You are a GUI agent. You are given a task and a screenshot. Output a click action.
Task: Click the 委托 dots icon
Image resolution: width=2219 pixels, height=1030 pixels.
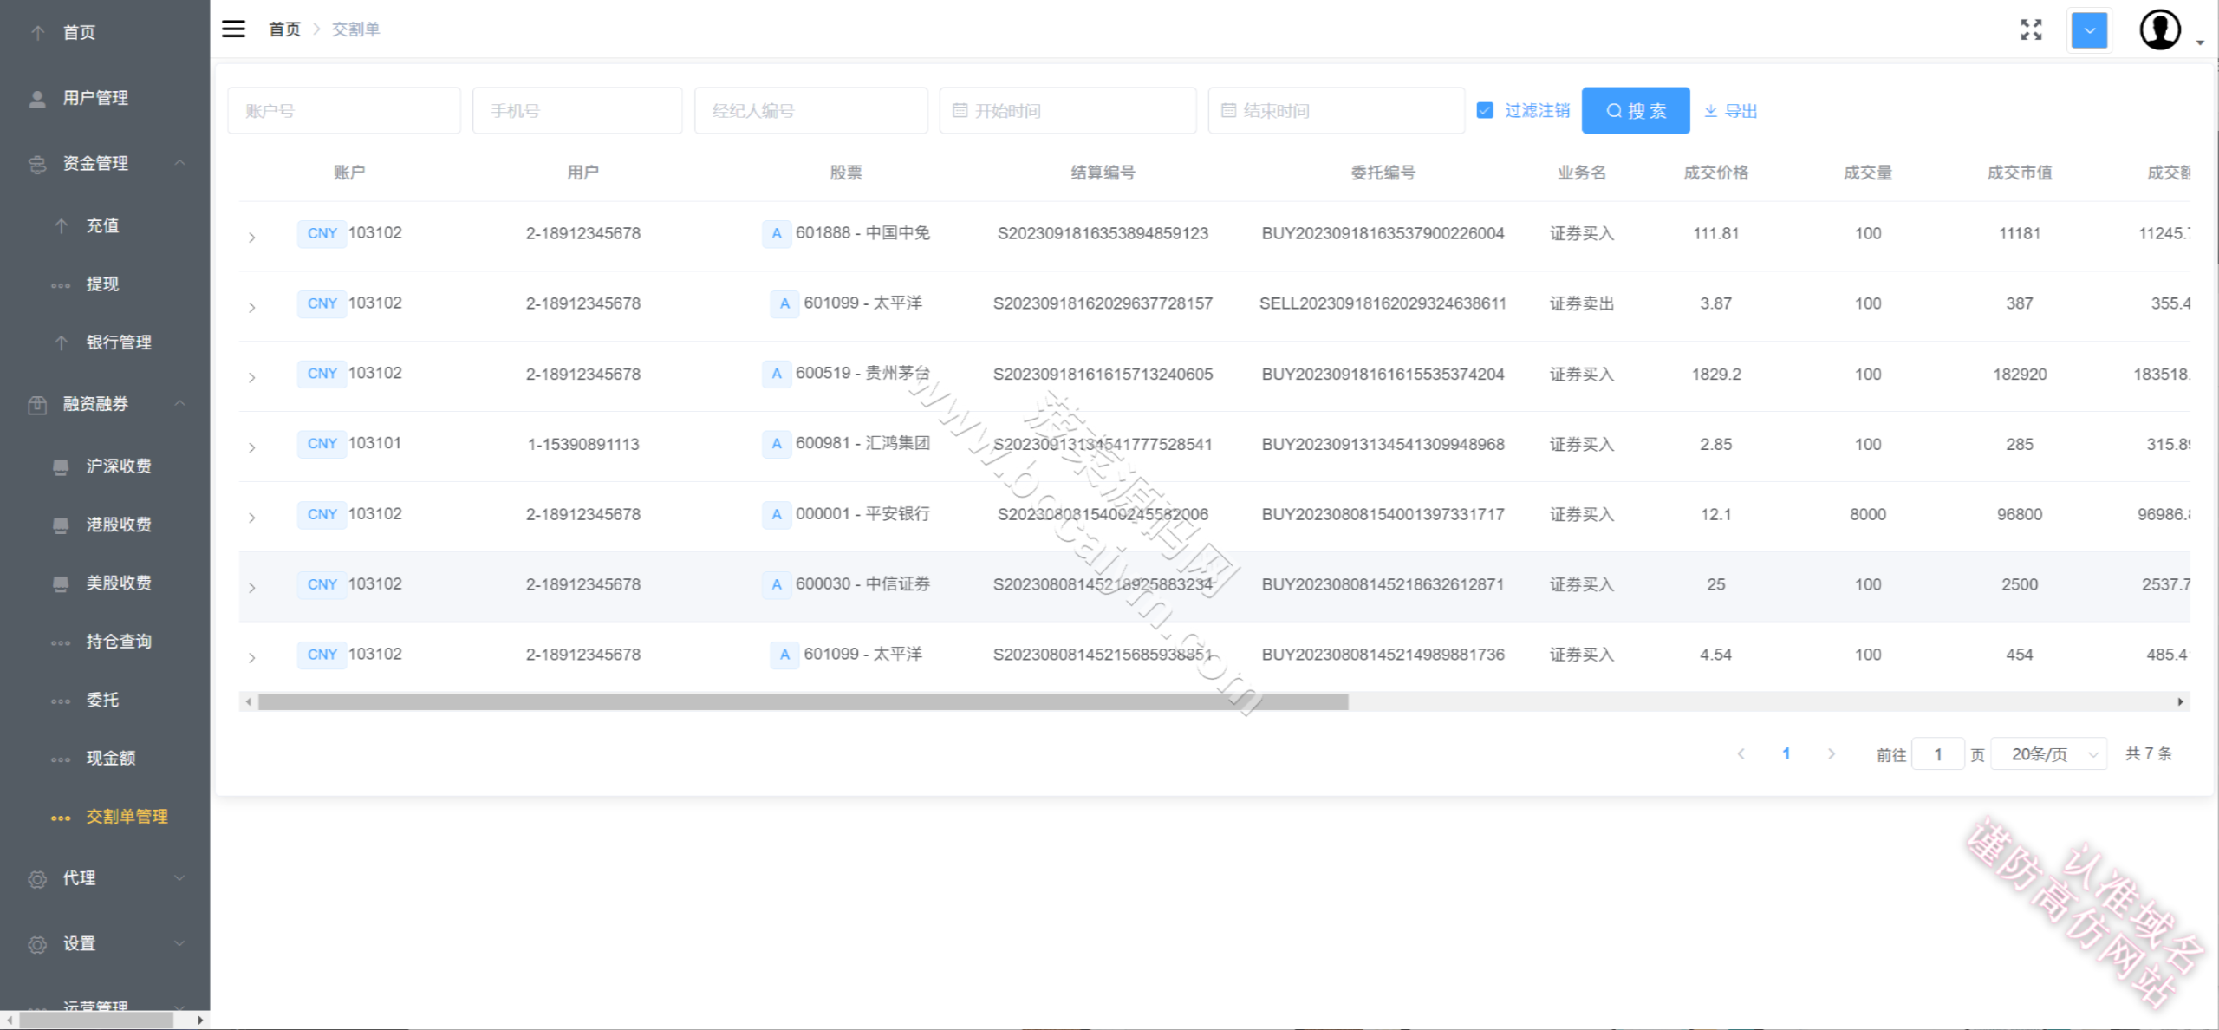pyautogui.click(x=61, y=701)
